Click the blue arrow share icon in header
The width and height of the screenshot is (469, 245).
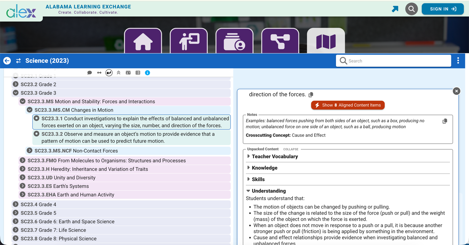click(x=395, y=9)
